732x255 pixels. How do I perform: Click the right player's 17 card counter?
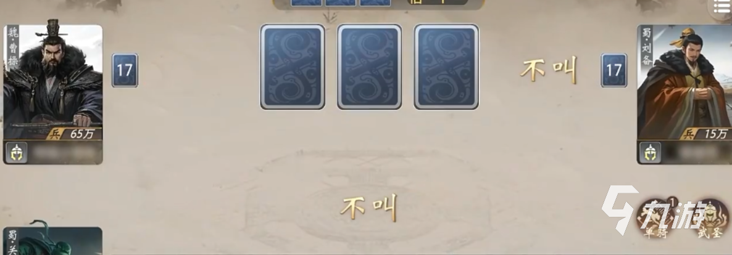[x=613, y=70]
